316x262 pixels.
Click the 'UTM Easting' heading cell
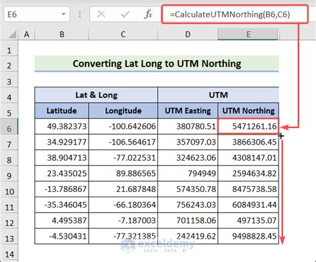188,111
